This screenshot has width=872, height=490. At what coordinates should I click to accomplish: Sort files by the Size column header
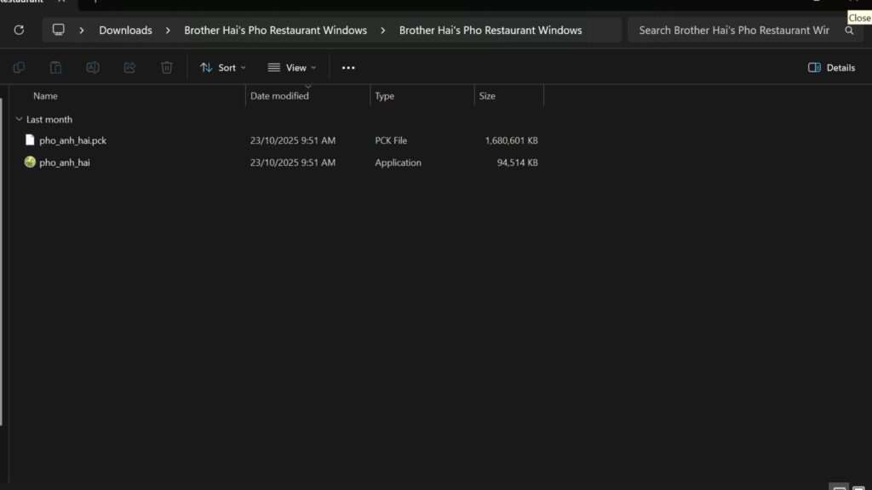(487, 95)
